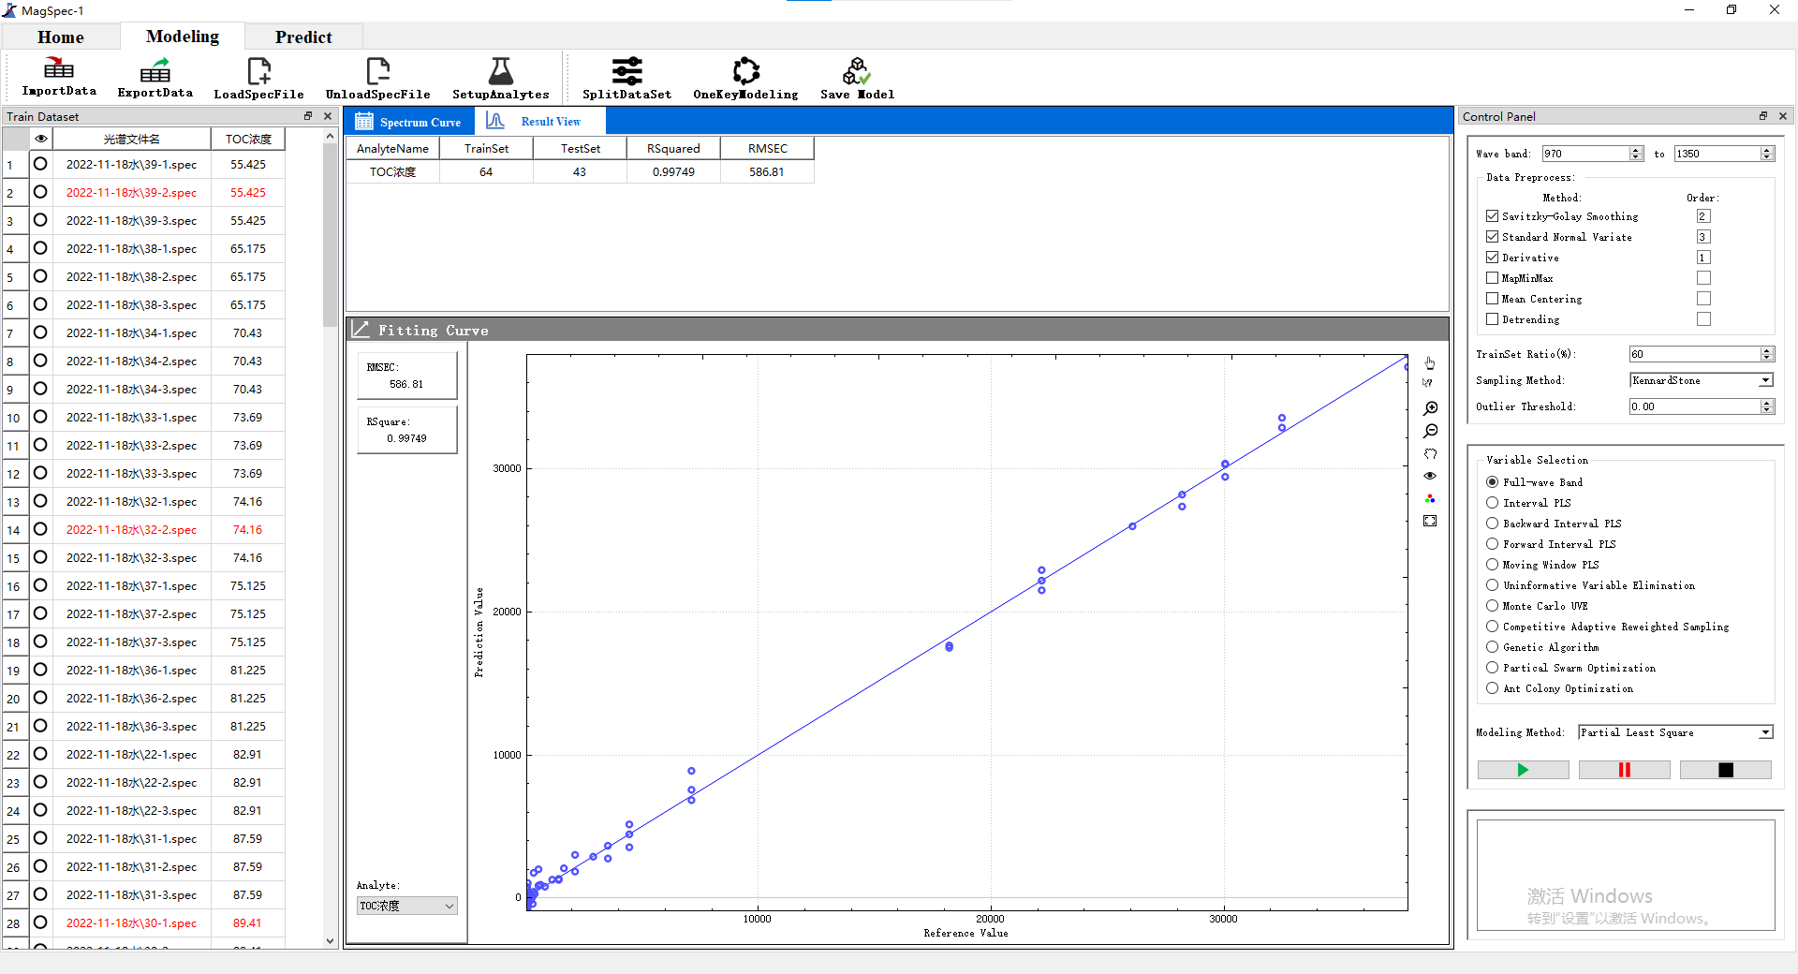Click Outlier Threshold spinner arrows
The height and width of the screenshot is (974, 1798).
tap(1767, 406)
